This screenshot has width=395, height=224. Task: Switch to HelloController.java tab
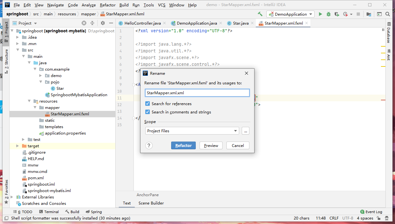pyautogui.click(x=142, y=23)
